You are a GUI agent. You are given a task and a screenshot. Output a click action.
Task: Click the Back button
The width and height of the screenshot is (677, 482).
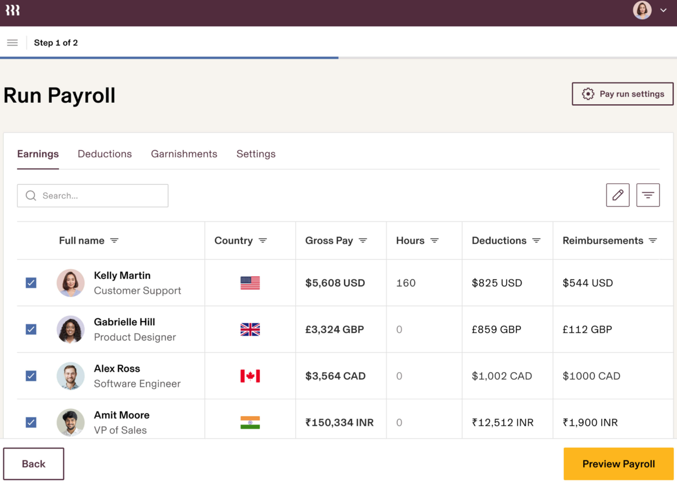33,464
